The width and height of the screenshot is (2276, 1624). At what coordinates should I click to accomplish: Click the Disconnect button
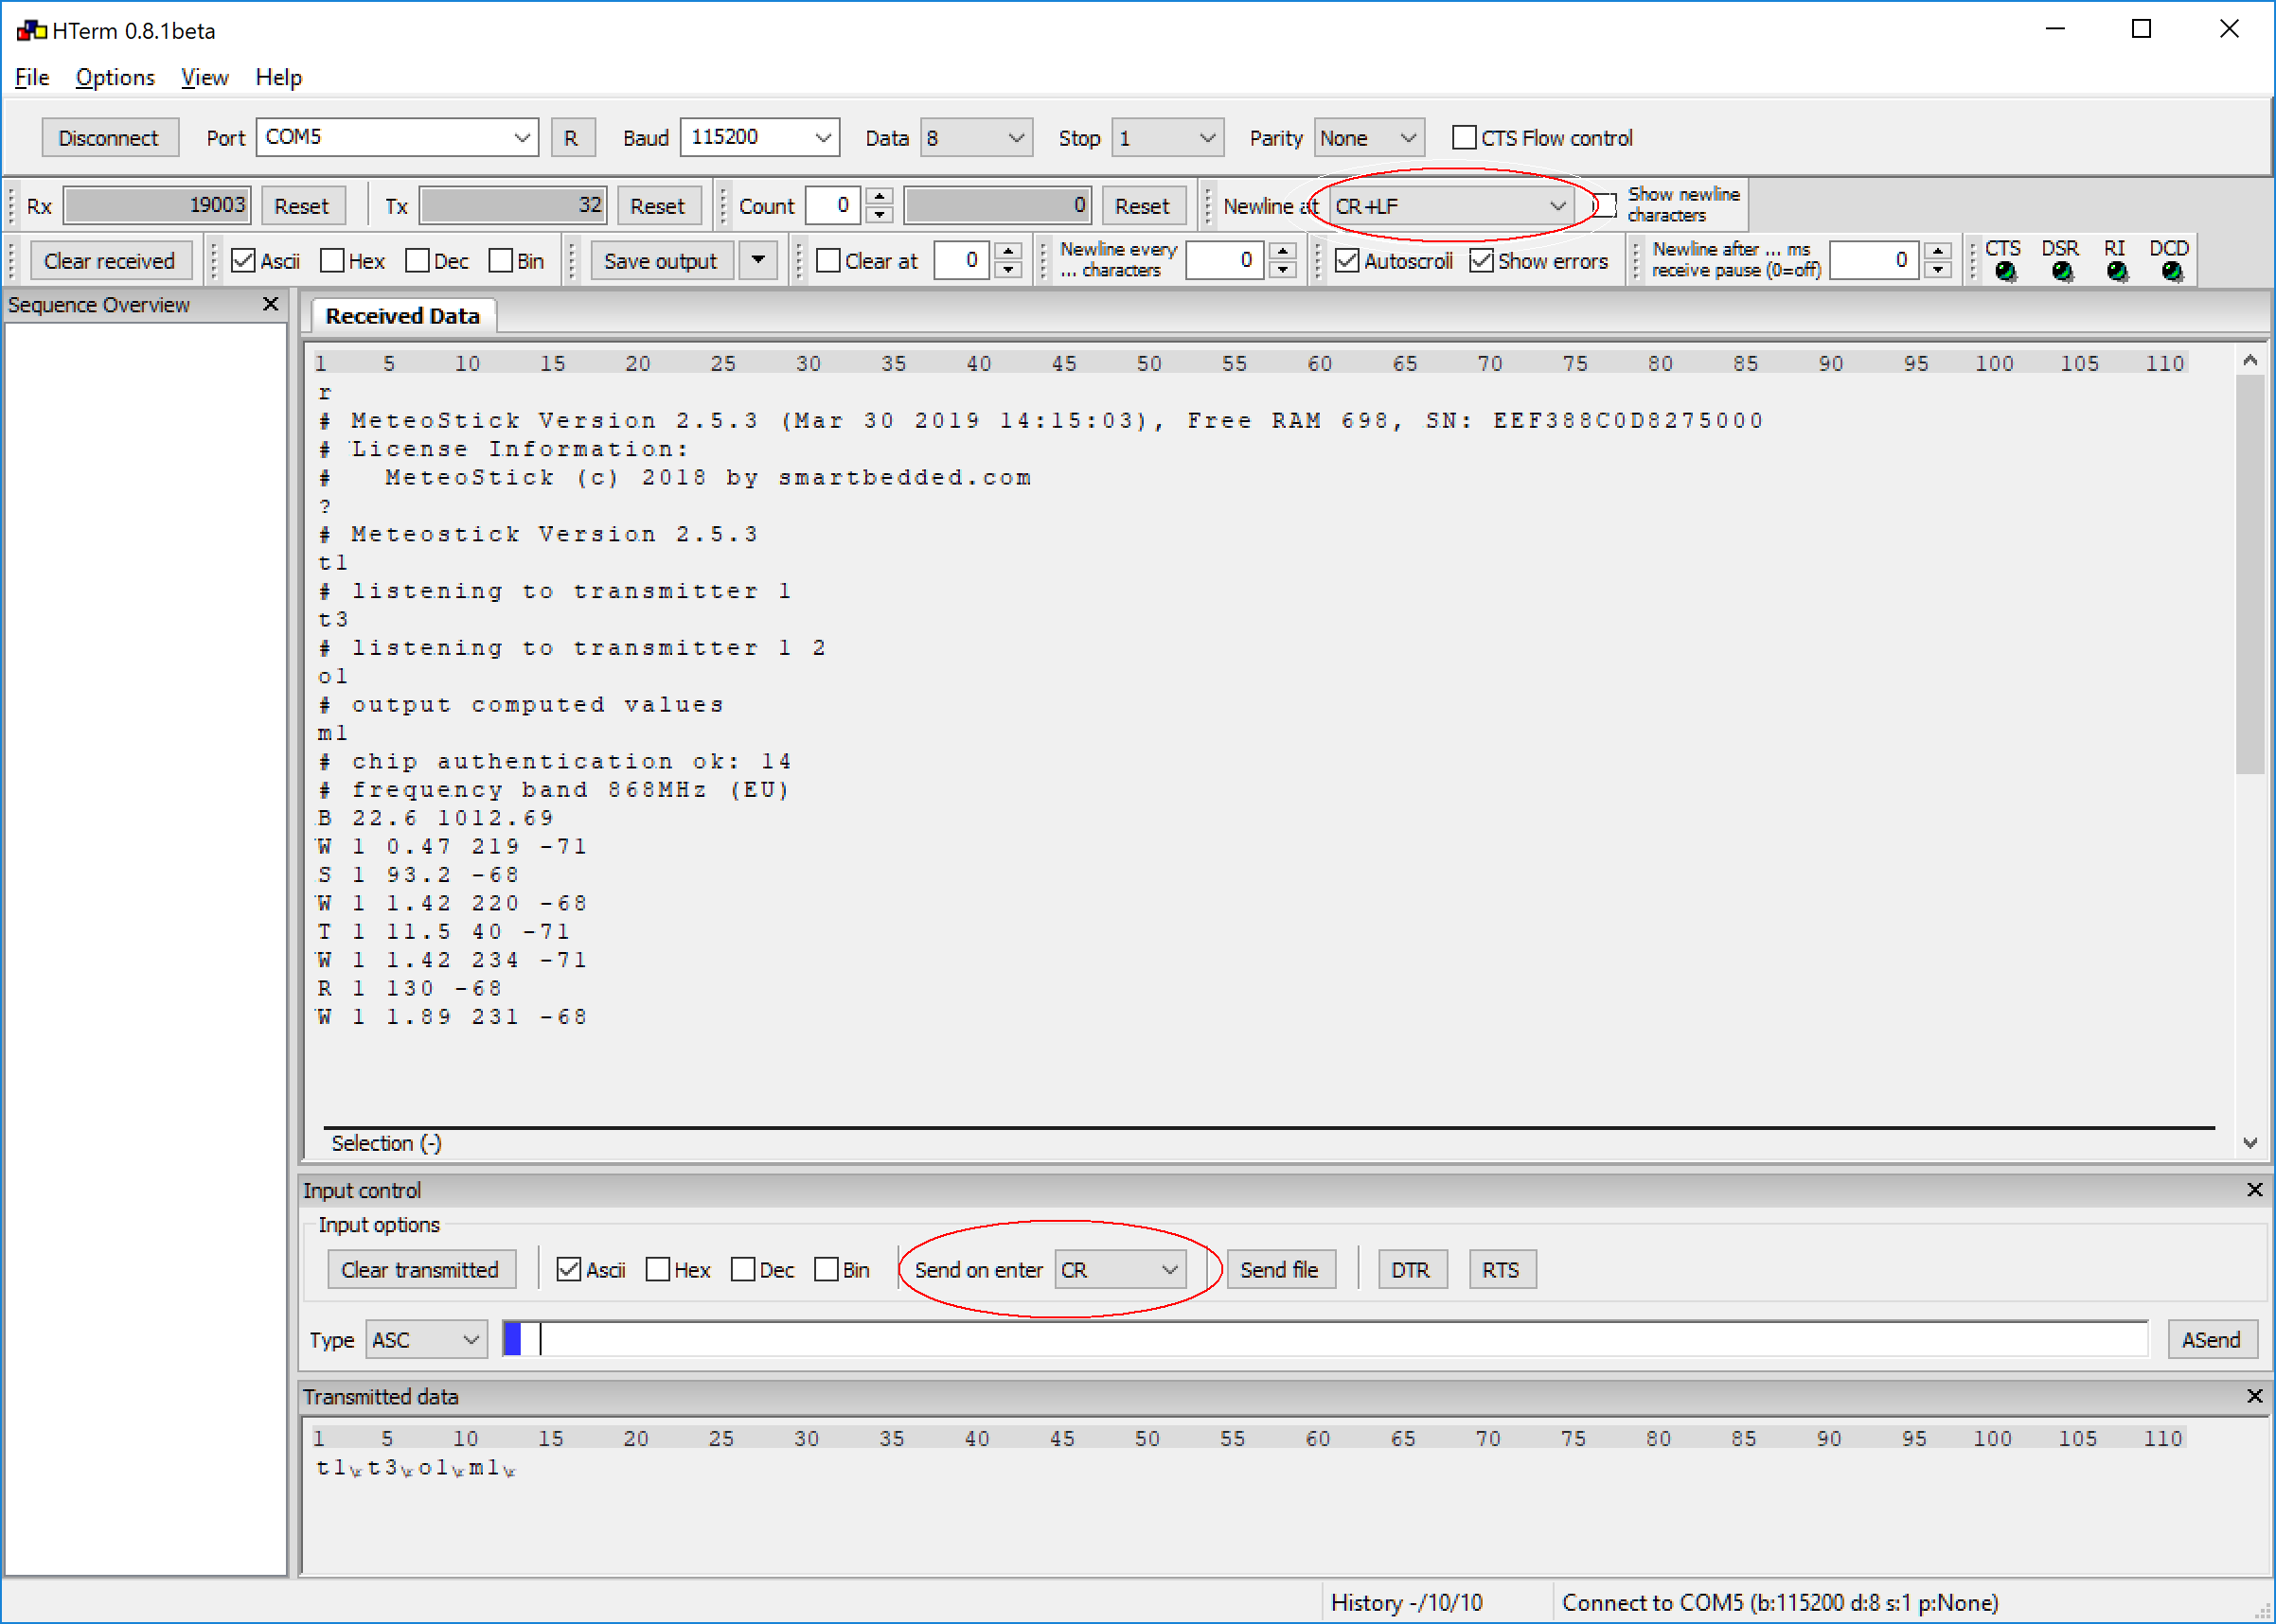point(108,138)
